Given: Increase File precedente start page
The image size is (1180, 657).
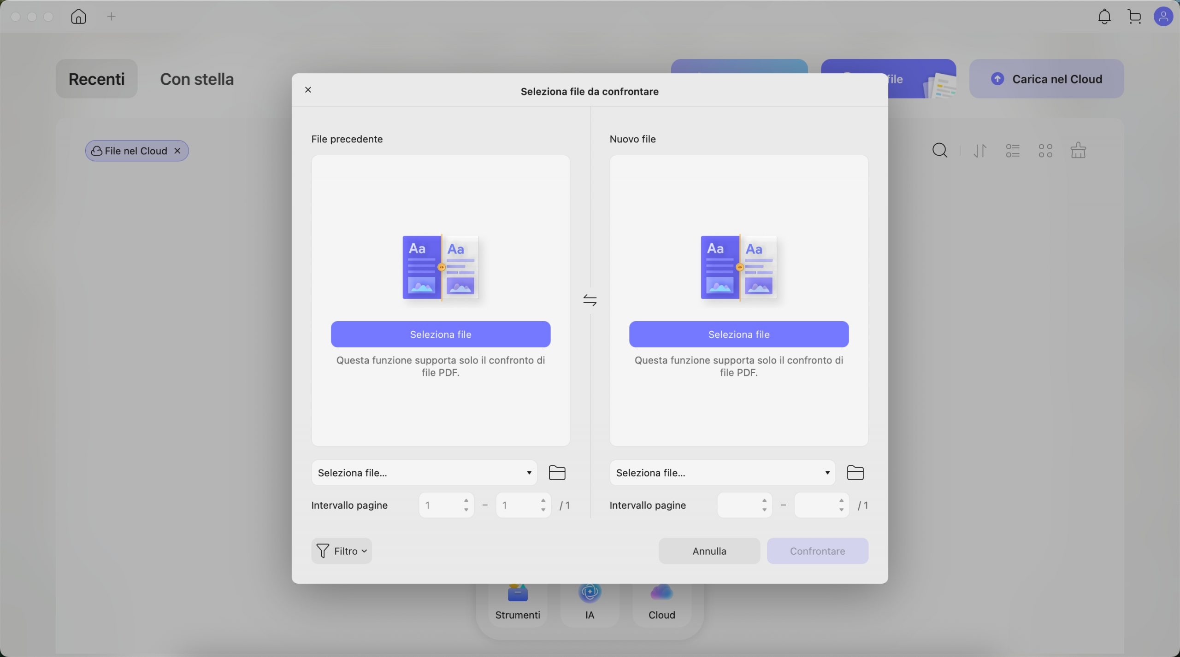Looking at the screenshot, I should click(466, 500).
